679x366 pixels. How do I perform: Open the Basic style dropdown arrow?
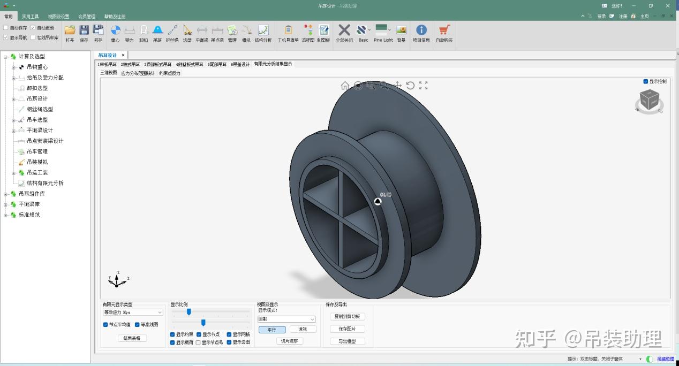pos(370,30)
